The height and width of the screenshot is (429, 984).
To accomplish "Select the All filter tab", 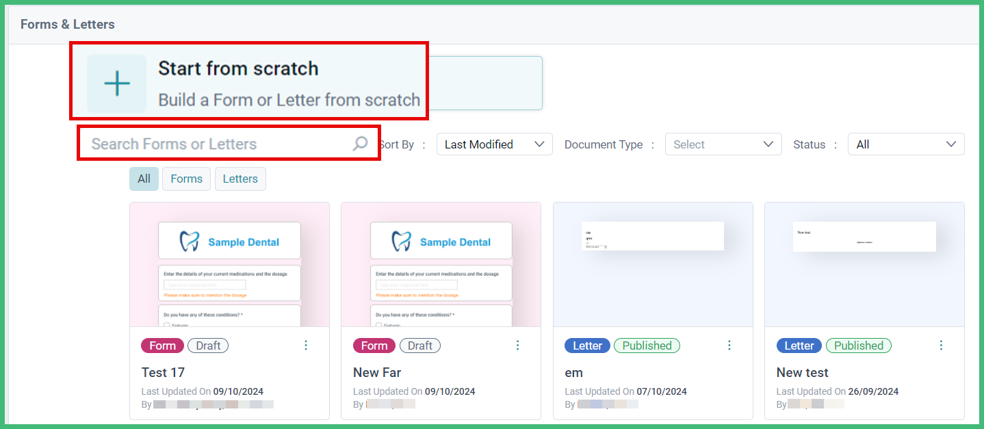I will coord(144,179).
